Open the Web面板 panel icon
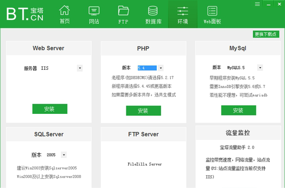The width and height of the screenshot is (285, 195). point(212,14)
